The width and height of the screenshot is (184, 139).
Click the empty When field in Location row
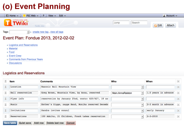tap(160, 87)
